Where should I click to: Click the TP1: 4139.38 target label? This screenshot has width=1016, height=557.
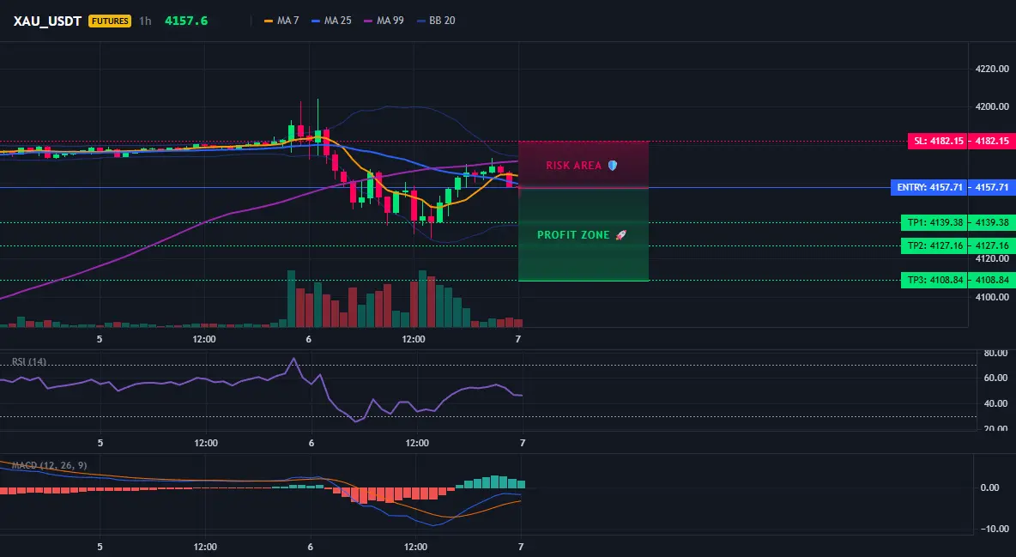(x=934, y=222)
